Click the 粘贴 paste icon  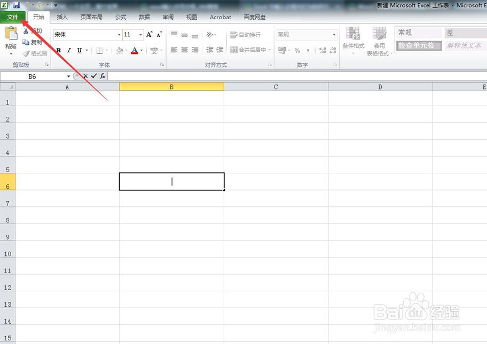11,34
